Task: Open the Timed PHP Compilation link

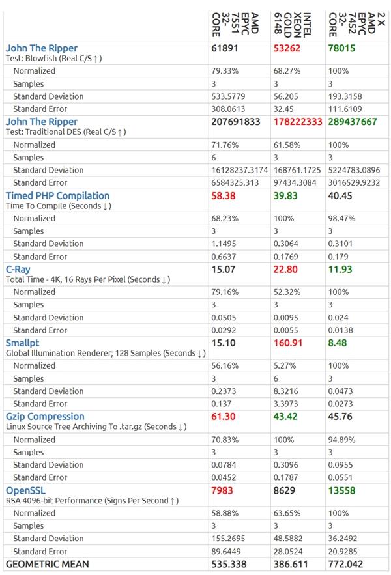Action: tap(57, 195)
